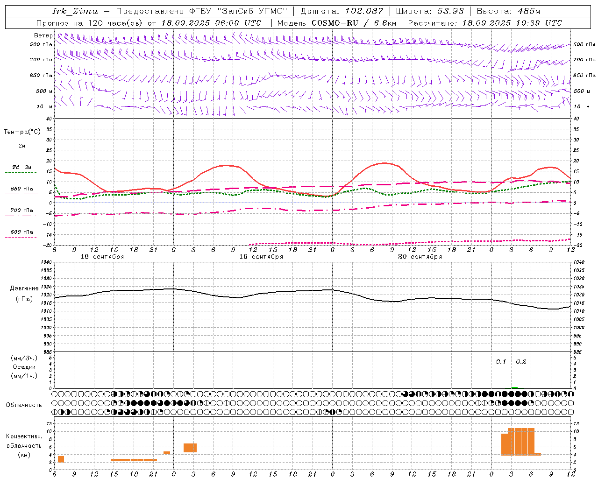598x478 pixels.
Task: Click the tallest orange convective cloud bar
Action: (x=521, y=442)
